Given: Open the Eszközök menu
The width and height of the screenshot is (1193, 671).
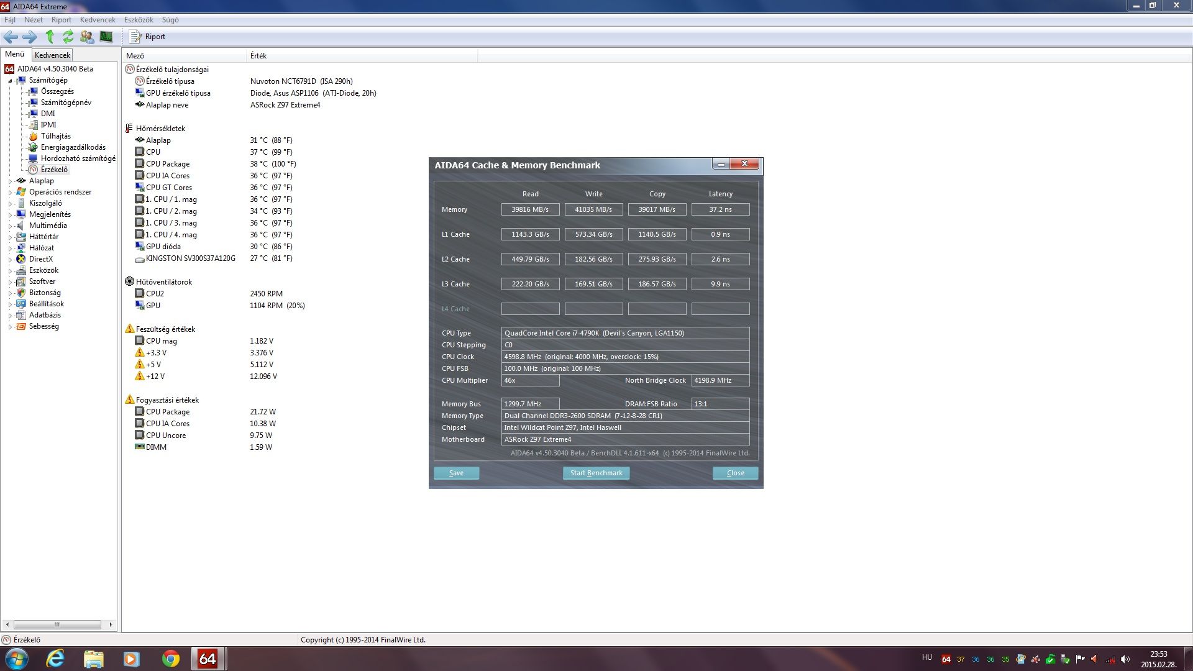Looking at the screenshot, I should point(139,20).
